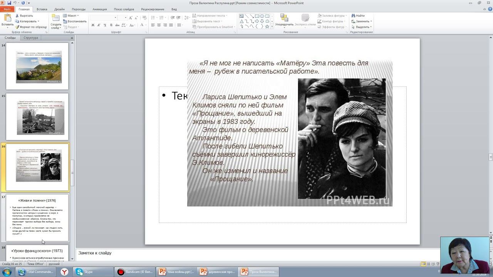The height and width of the screenshot is (277, 493).
Task: Pick the five-point star shape
Action: [x=267, y=26]
